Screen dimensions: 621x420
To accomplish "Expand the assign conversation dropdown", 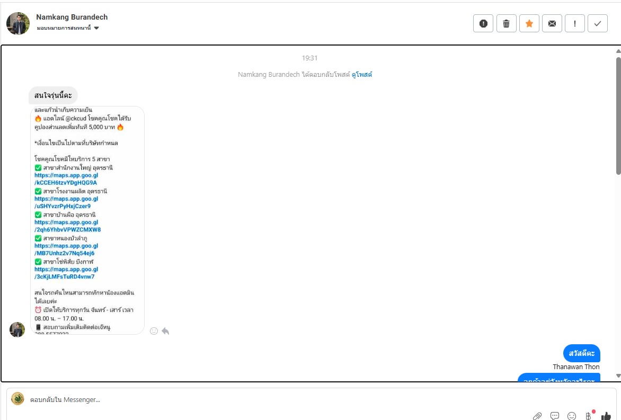I will point(96,28).
